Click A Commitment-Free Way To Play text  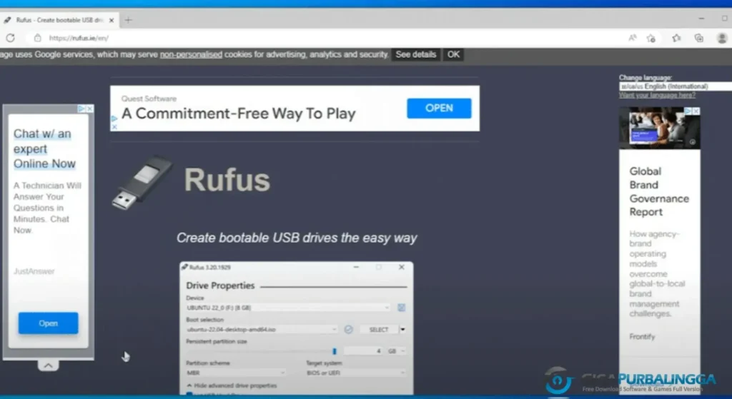(x=239, y=113)
